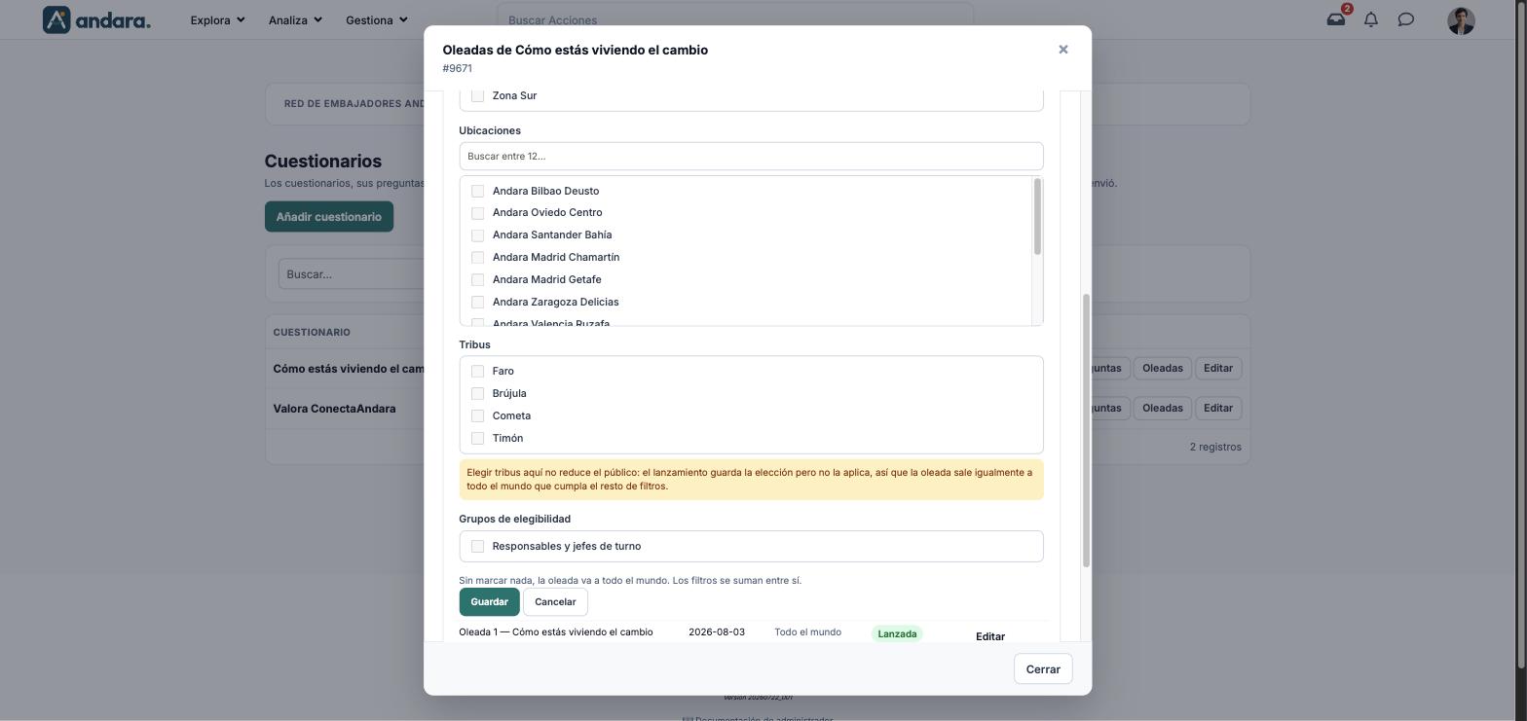
Task: Click the Ubicaciones list scrollbar
Action: point(1037,218)
